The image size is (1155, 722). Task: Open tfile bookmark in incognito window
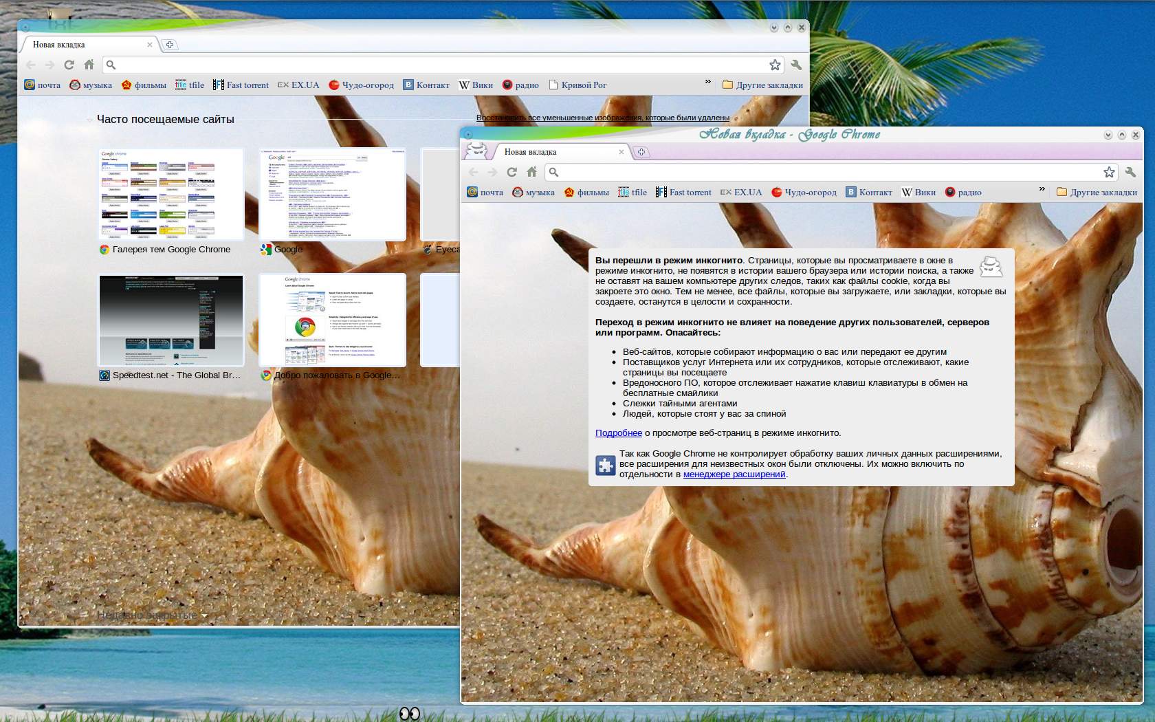coord(632,192)
